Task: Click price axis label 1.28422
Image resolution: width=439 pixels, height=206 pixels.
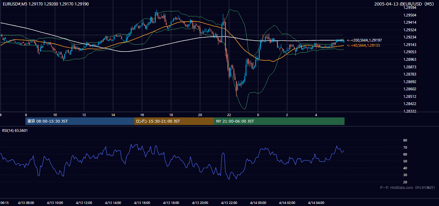Action: point(409,104)
